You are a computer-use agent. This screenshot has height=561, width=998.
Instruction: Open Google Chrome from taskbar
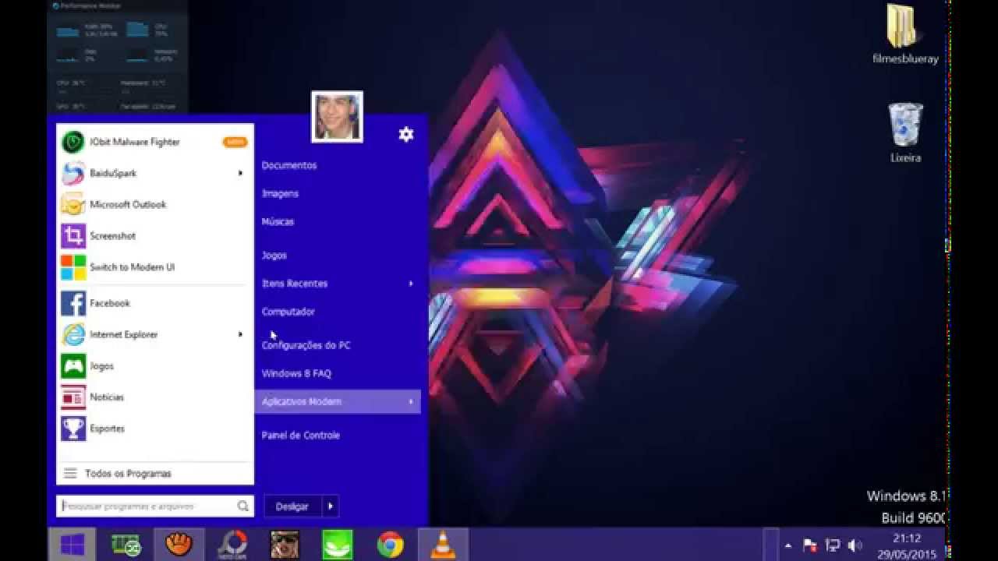(390, 545)
